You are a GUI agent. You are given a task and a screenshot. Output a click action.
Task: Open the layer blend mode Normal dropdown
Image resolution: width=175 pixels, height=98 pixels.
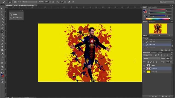(151, 59)
